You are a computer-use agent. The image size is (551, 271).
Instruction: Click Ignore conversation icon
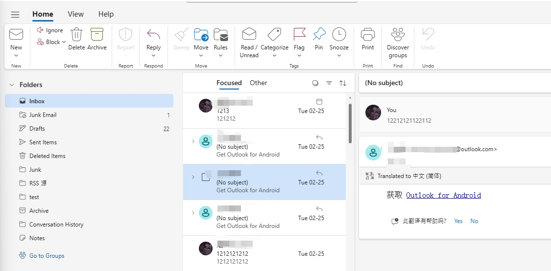(x=40, y=30)
